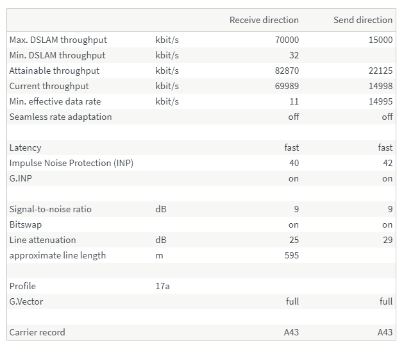Select the Max. DSLAM throughput row label

[58, 40]
